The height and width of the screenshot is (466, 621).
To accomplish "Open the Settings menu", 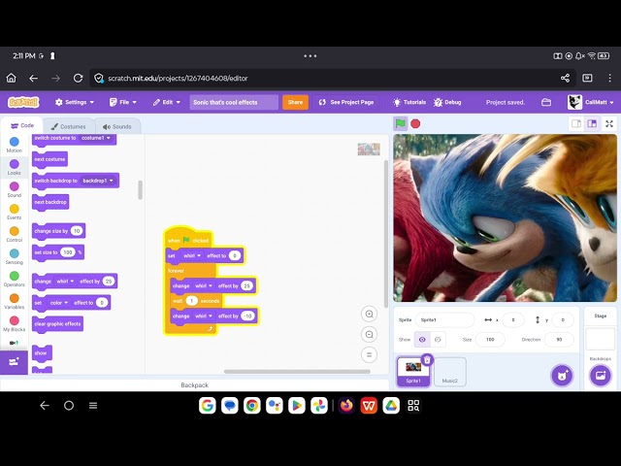I will (x=75, y=102).
